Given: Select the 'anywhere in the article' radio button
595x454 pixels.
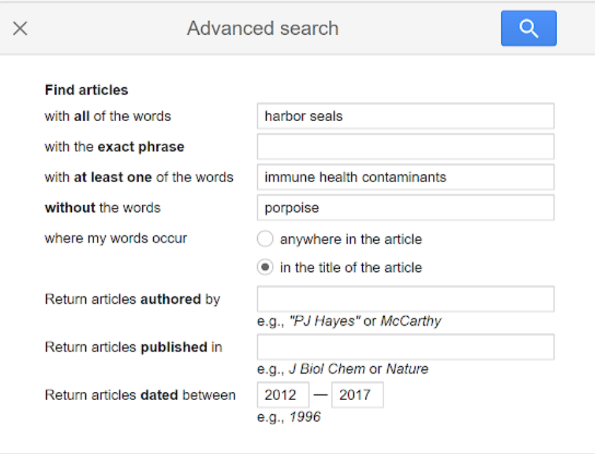Looking at the screenshot, I should pos(265,239).
